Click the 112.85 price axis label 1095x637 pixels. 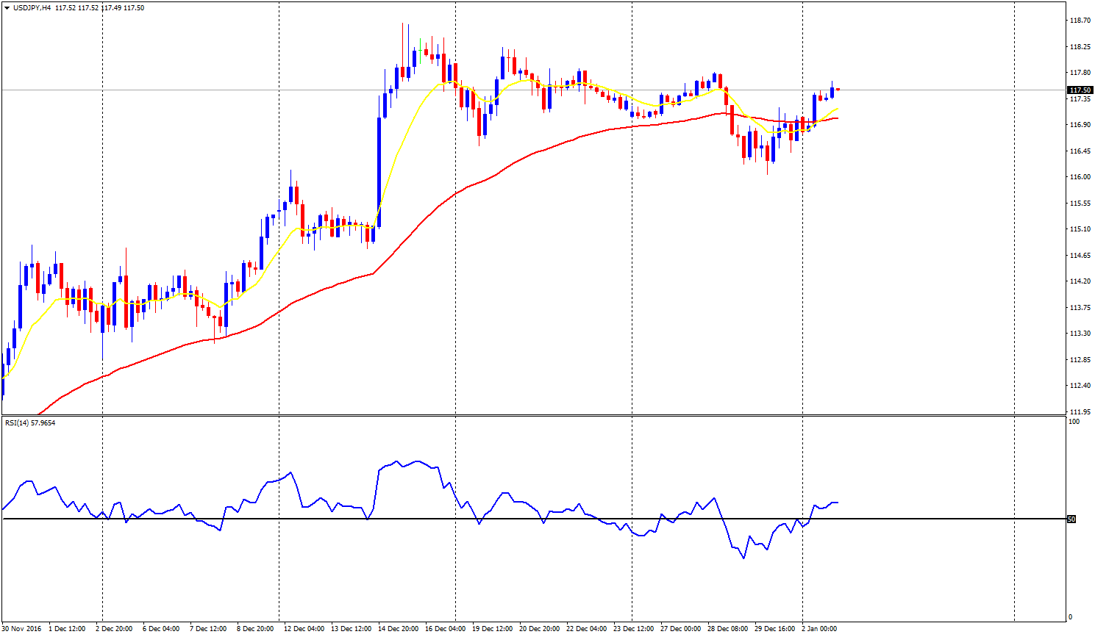click(x=1080, y=360)
